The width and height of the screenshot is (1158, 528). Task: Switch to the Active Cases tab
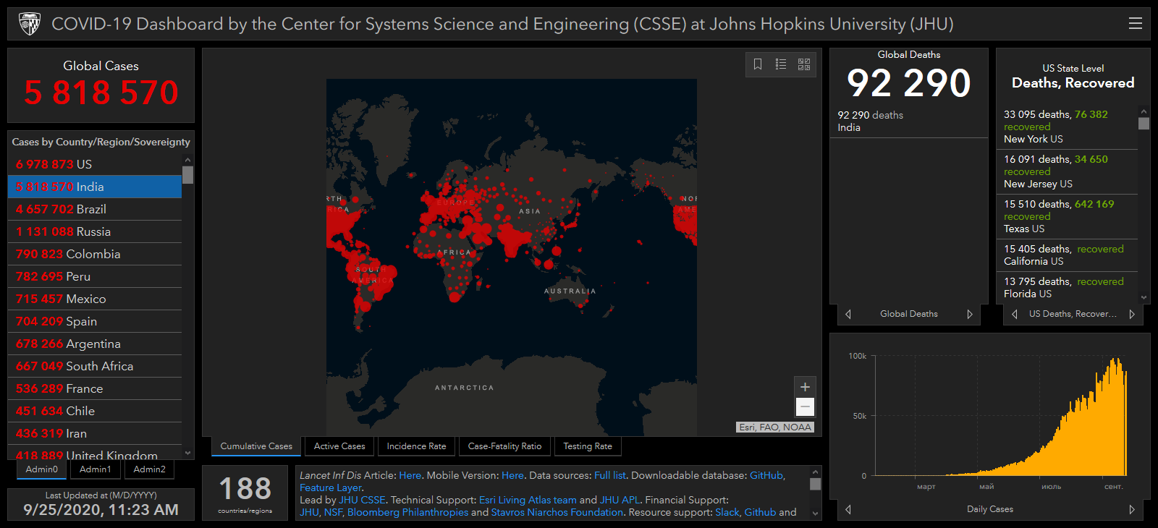tap(339, 446)
